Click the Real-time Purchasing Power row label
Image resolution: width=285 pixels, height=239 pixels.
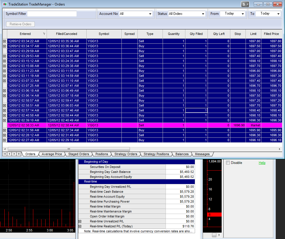point(110,201)
